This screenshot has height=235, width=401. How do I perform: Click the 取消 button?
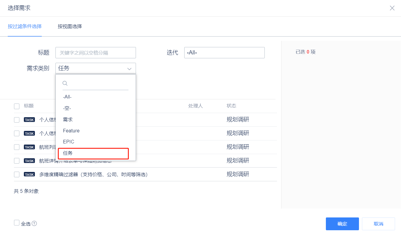[x=378, y=224]
